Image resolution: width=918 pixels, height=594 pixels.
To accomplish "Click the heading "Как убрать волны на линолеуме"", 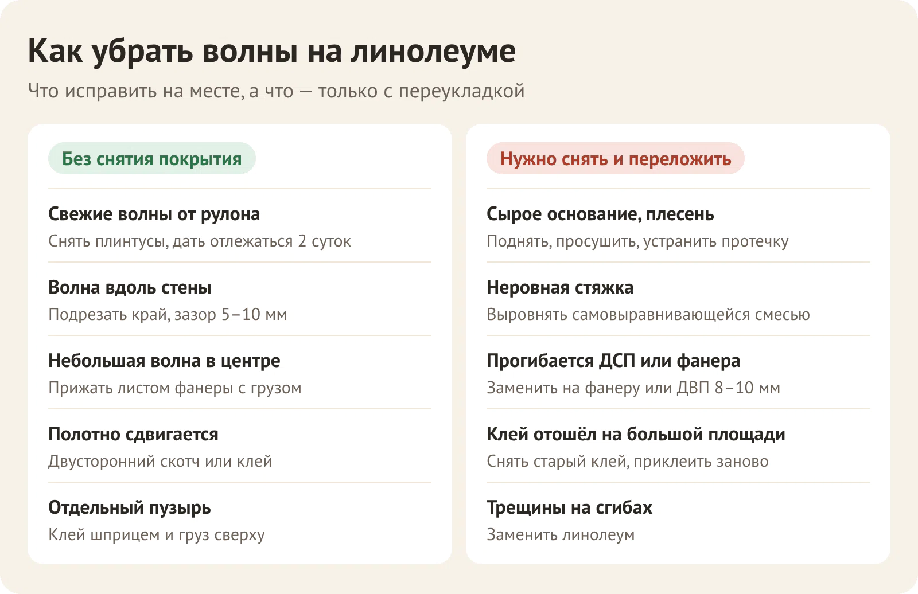I will point(272,51).
